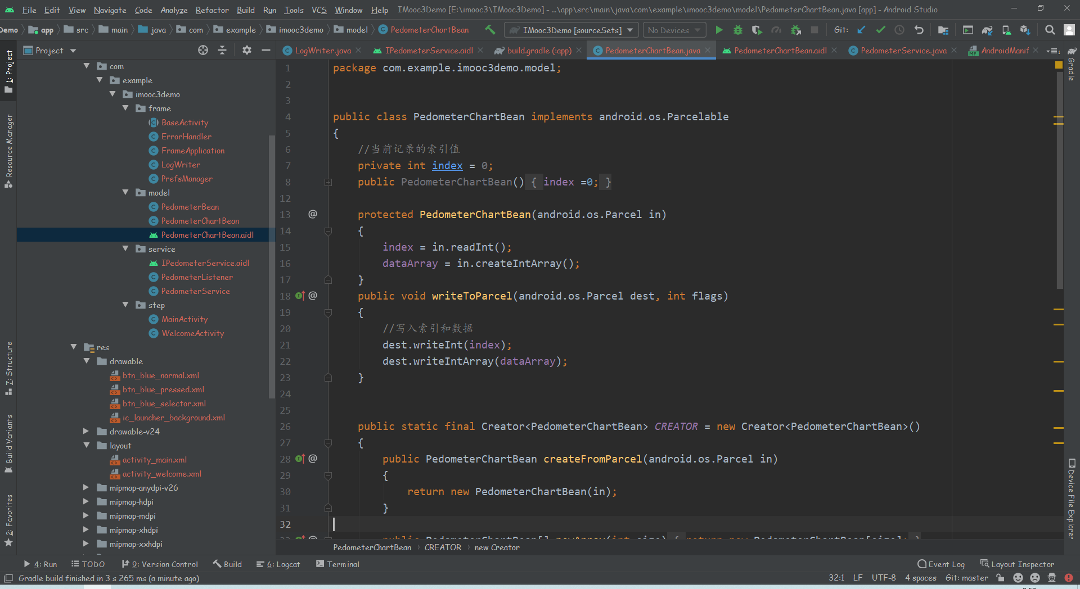The height and width of the screenshot is (589, 1080).
Task: Close the PedometerChartBean.java tab
Action: 708,51
